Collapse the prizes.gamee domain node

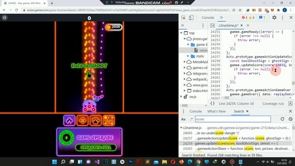(185, 39)
